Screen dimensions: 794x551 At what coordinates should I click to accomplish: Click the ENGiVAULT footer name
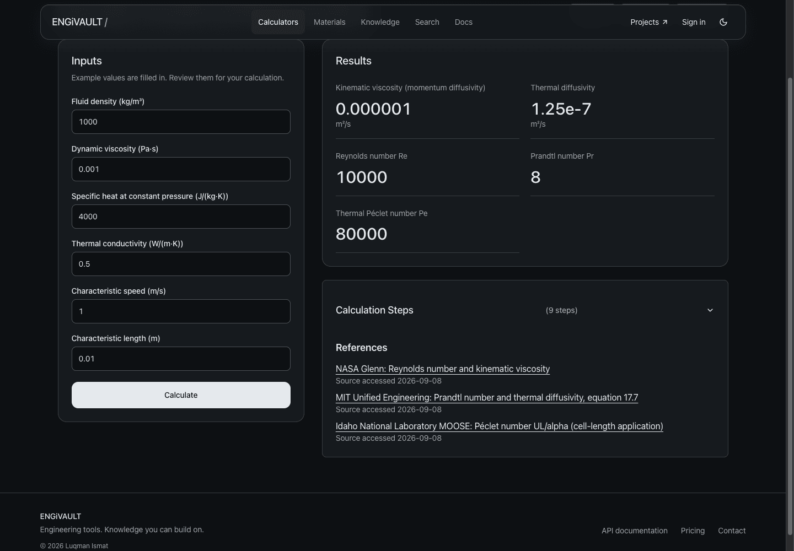tap(61, 516)
